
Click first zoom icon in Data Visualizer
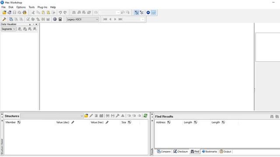tap(20, 29)
